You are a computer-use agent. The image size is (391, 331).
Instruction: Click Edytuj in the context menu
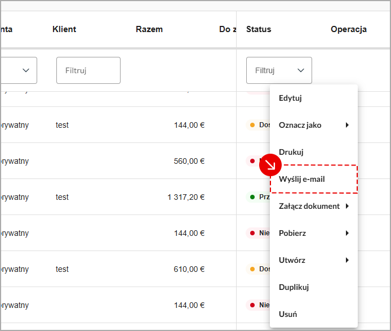click(x=291, y=98)
